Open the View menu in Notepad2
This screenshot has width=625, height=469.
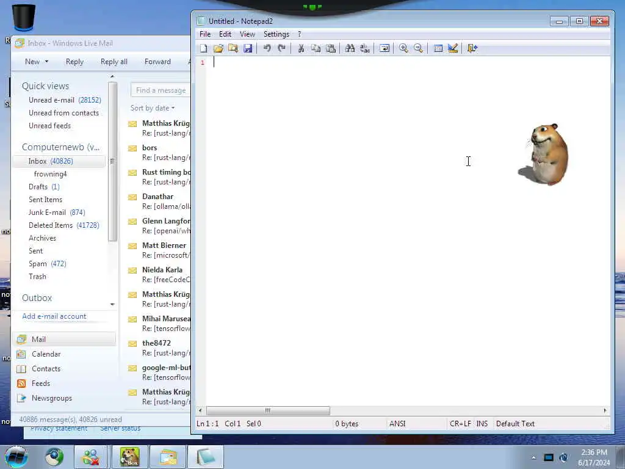(247, 34)
